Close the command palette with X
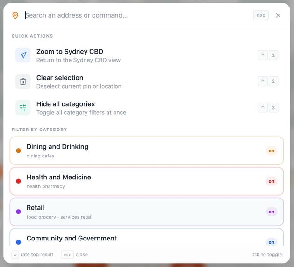Image resolution: width=294 pixels, height=267 pixels. click(x=278, y=15)
